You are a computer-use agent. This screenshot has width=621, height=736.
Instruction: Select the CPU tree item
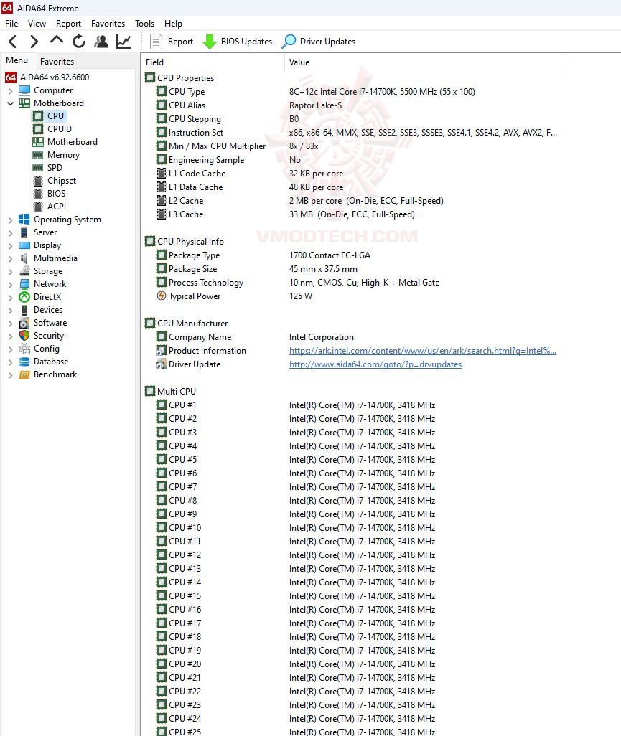pos(55,116)
